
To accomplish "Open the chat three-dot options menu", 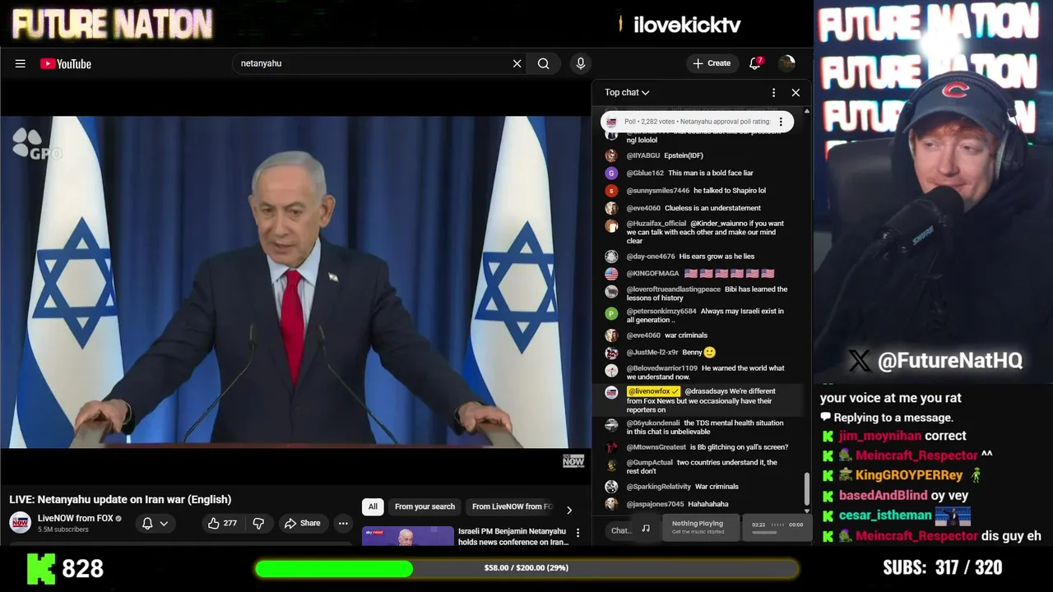I will point(773,93).
